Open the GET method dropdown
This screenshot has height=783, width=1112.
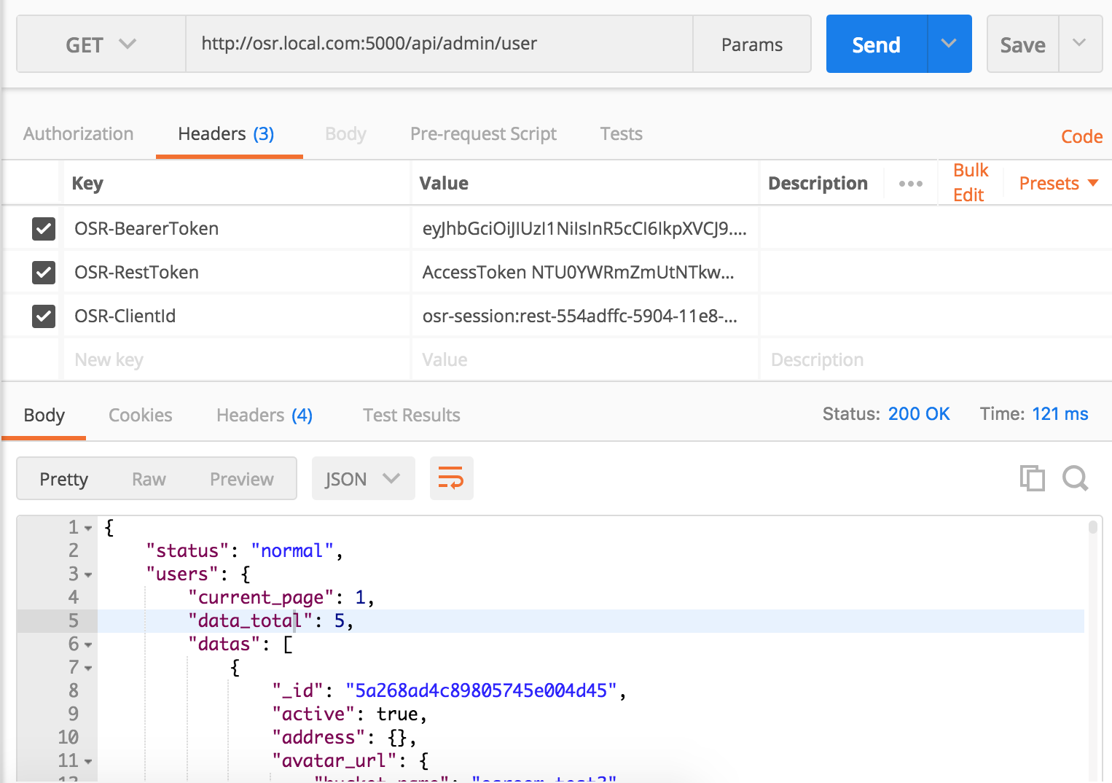coord(101,44)
